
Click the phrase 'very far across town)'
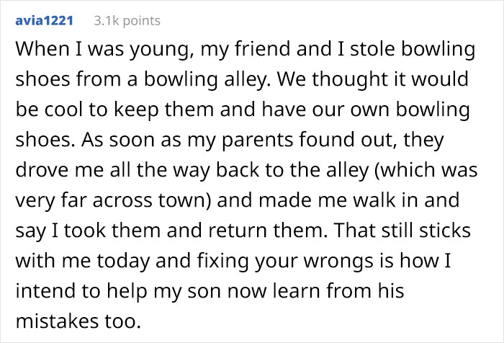coord(113,201)
